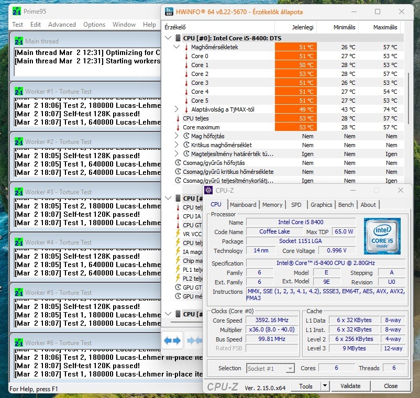
Task: Click the Worker #3 Torture Test icon
Action: pyautogui.click(x=19, y=192)
